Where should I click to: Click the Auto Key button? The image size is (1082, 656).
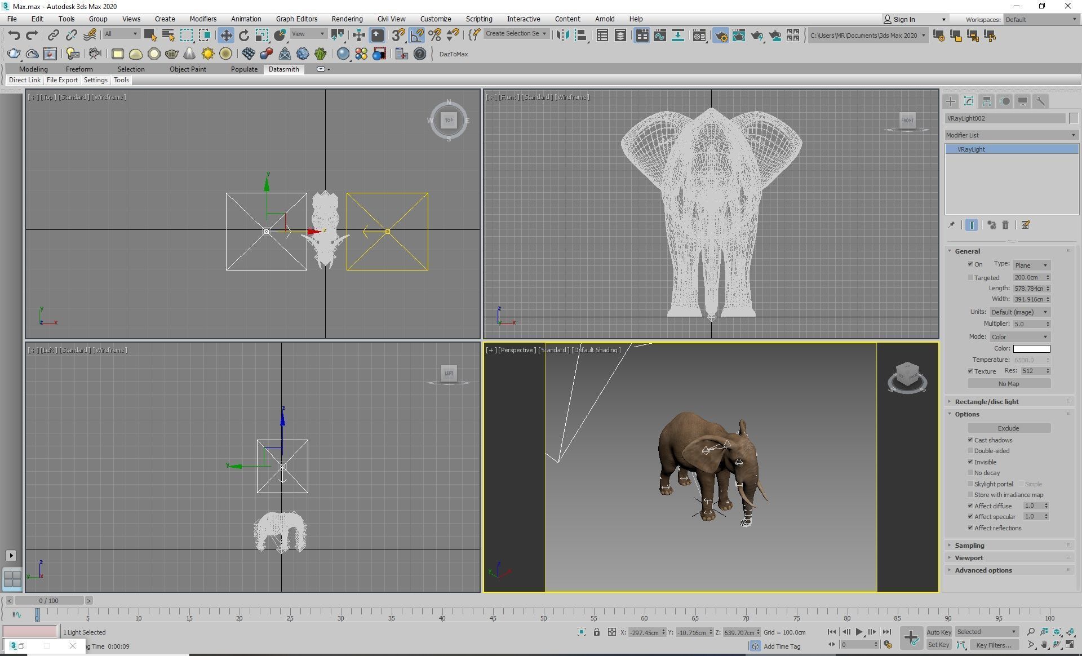[939, 632]
